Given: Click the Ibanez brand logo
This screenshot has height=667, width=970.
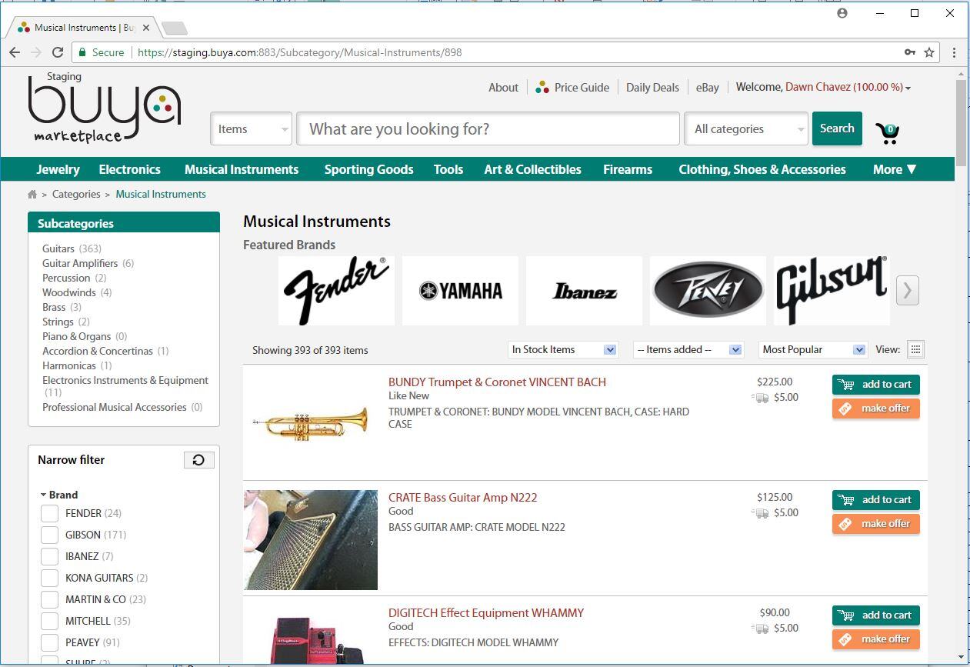Looking at the screenshot, I should pyautogui.click(x=584, y=291).
